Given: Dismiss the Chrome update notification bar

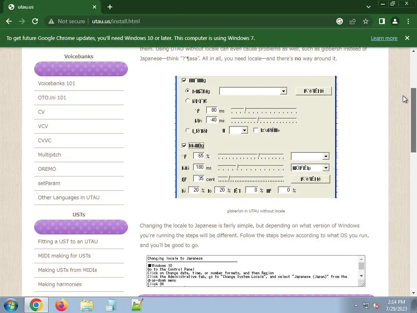Looking at the screenshot, I should click(x=407, y=38).
